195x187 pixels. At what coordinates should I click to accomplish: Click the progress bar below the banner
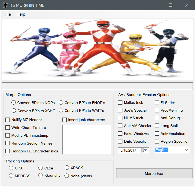coord(97,86)
